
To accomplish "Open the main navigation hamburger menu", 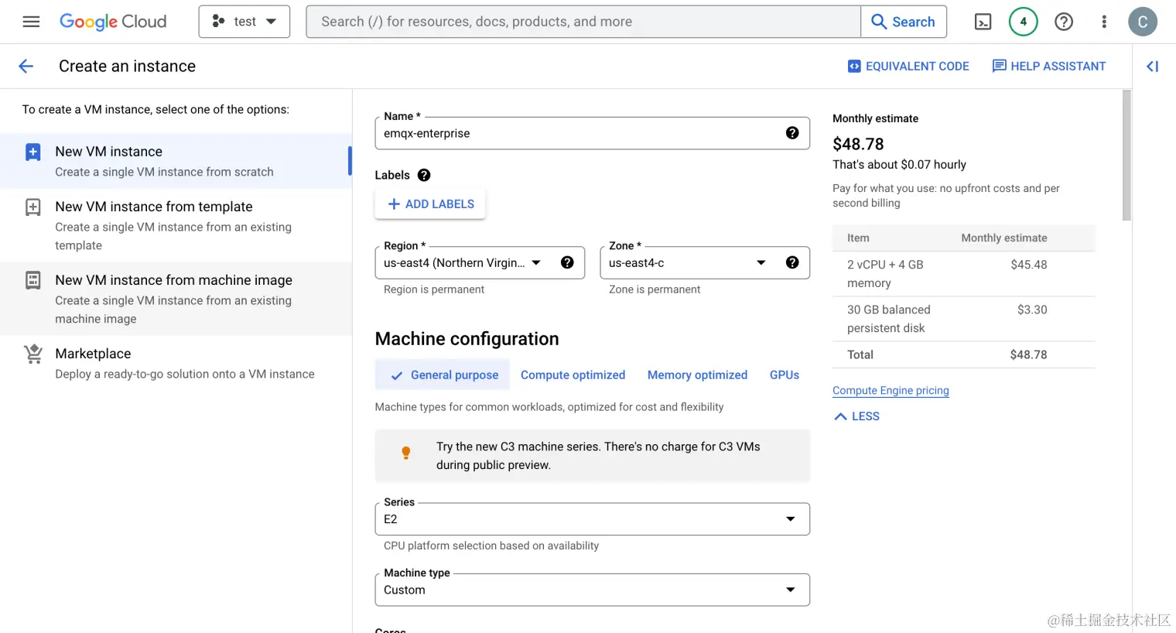I will [31, 22].
